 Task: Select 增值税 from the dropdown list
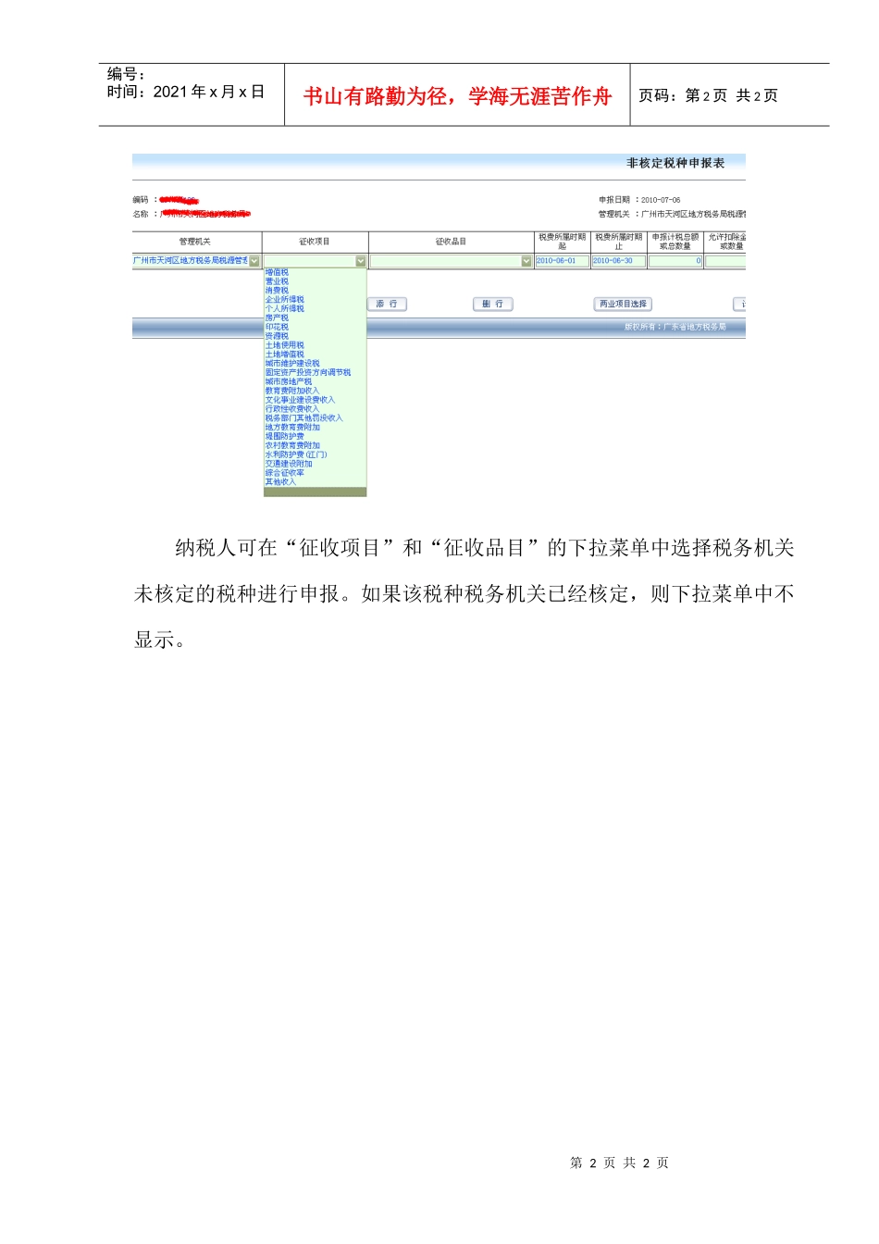pyautogui.click(x=277, y=272)
